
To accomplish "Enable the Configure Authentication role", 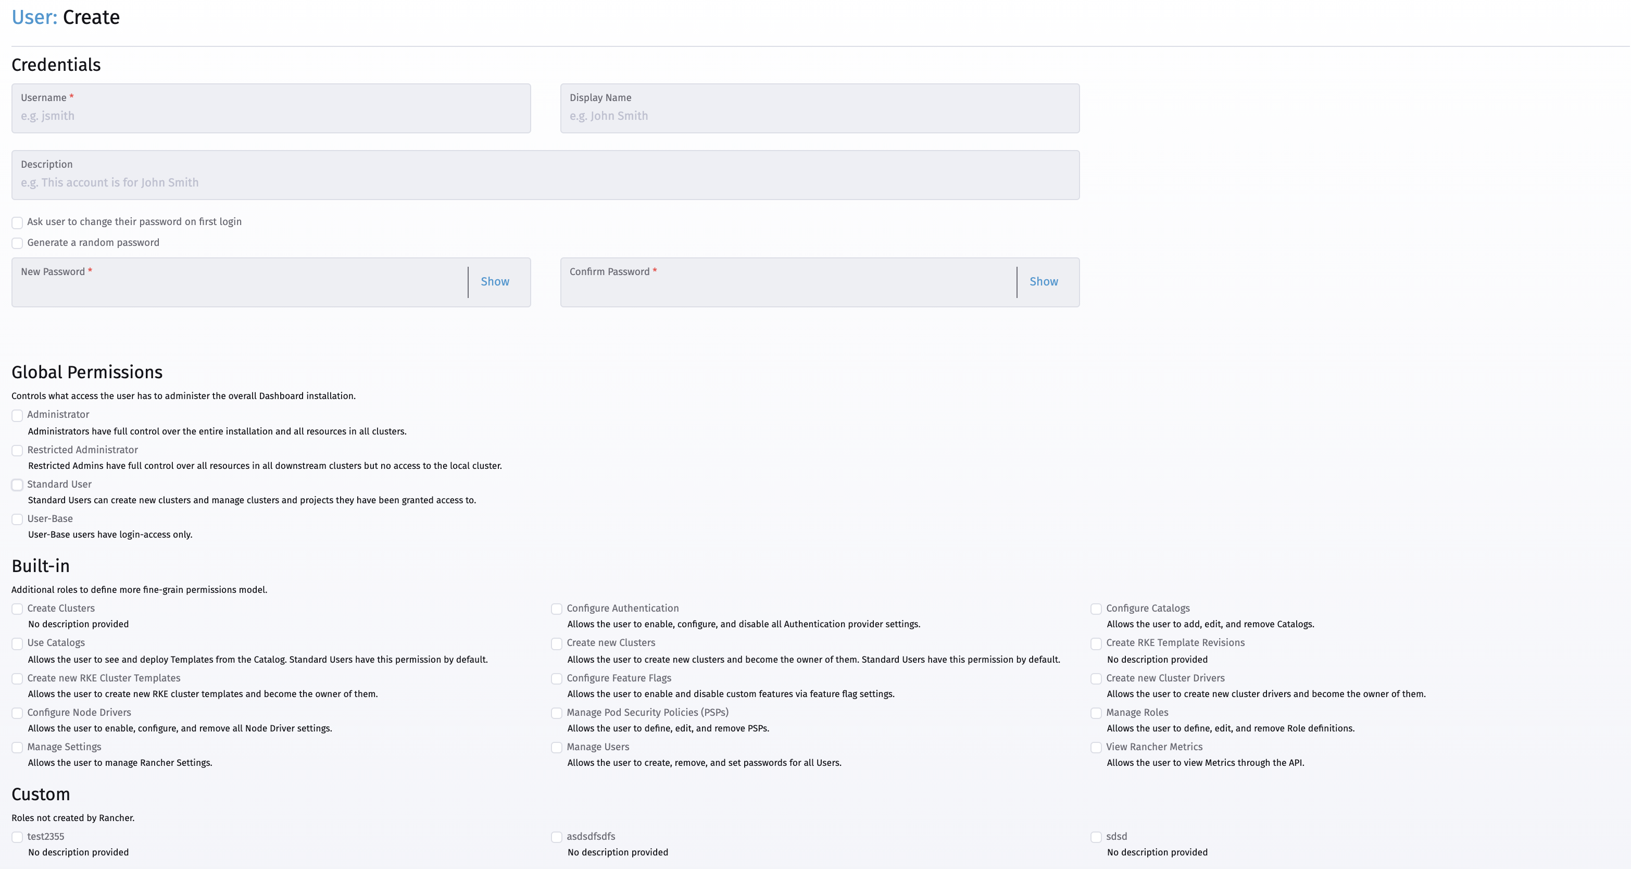I will click(x=557, y=609).
